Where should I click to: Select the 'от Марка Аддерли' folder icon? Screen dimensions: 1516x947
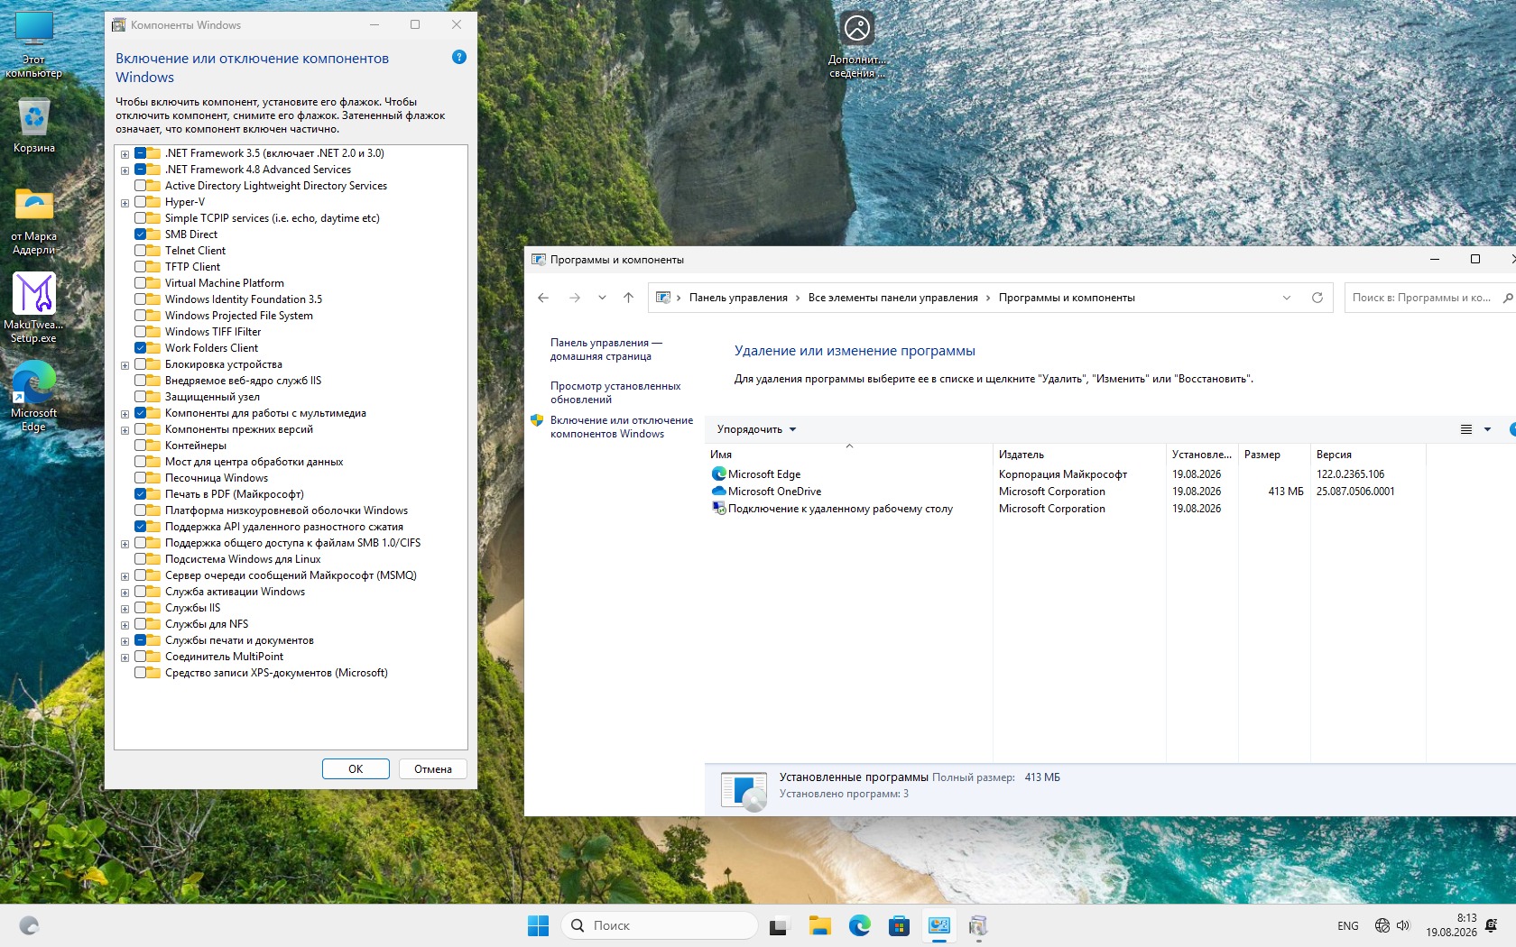click(34, 221)
